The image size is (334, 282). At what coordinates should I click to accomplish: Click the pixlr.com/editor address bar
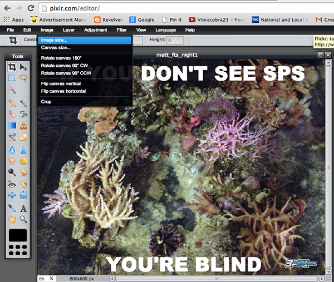186,8
